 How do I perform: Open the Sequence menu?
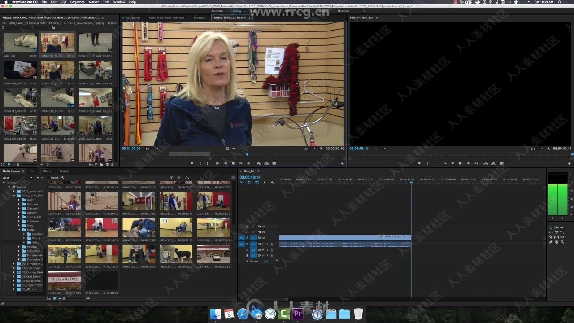[77, 2]
